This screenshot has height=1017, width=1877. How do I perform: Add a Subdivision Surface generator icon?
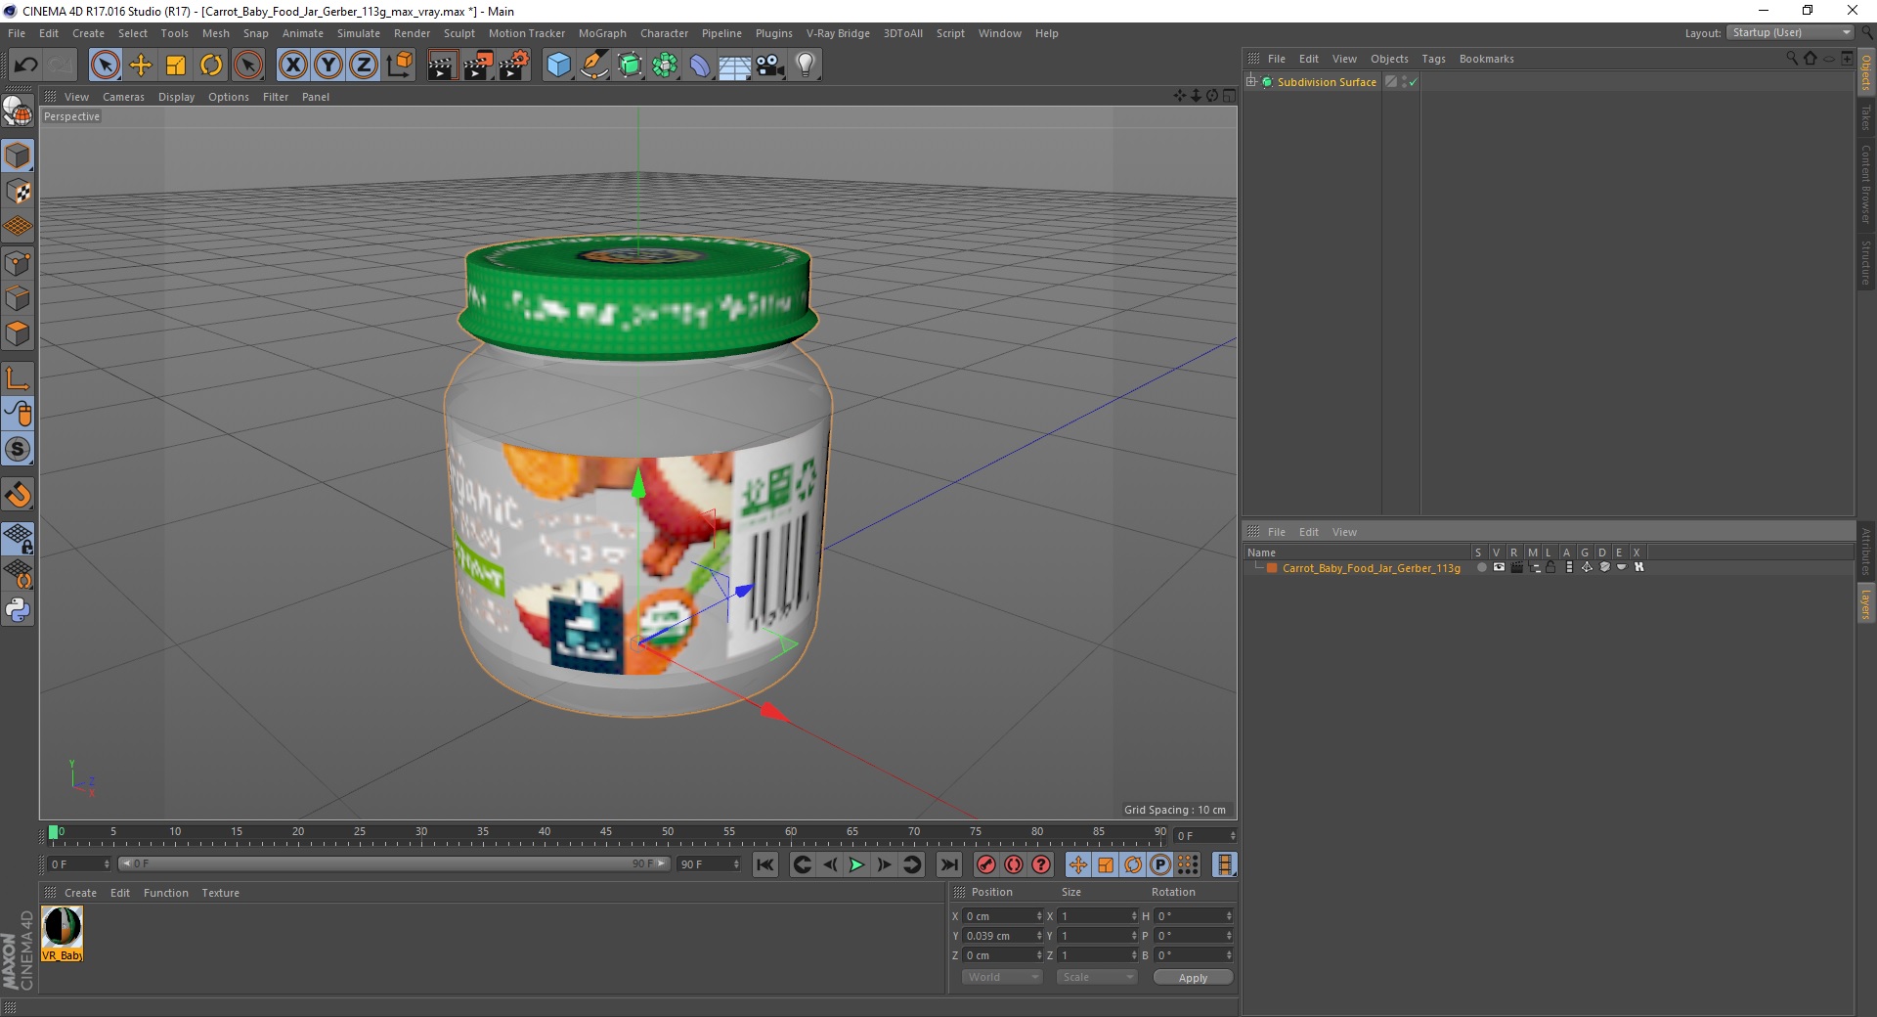[x=630, y=66]
